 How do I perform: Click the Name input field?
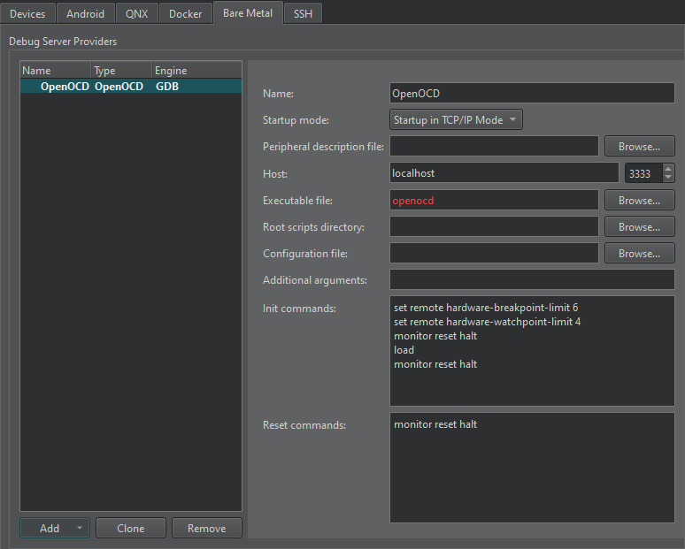pyautogui.click(x=531, y=93)
